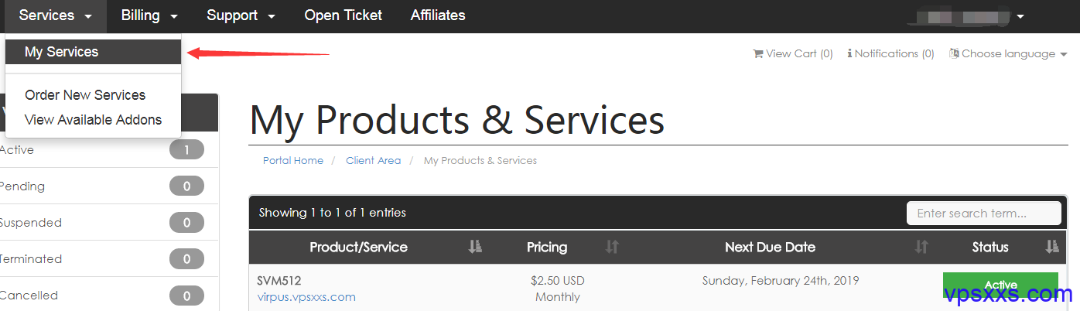
Task: Click the green Active status button
Action: tap(1000, 285)
